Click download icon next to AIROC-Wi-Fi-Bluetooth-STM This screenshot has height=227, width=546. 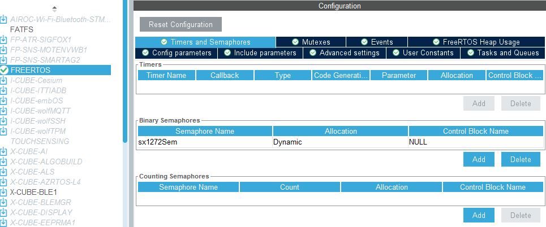(4, 19)
